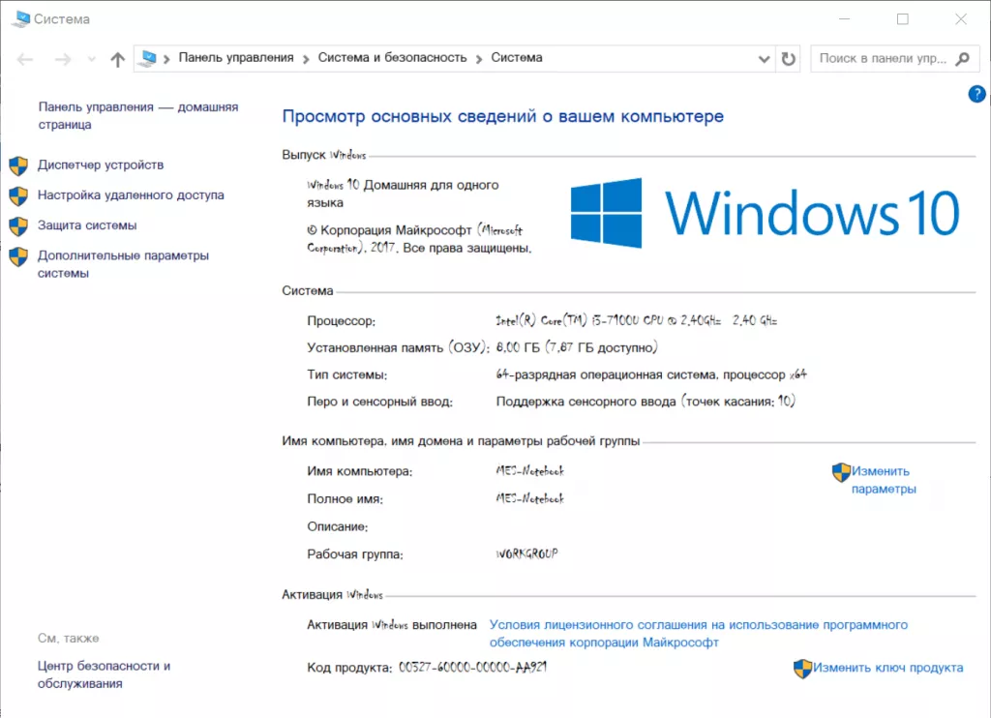Click Изменить параметры link

pyautogui.click(x=883, y=480)
